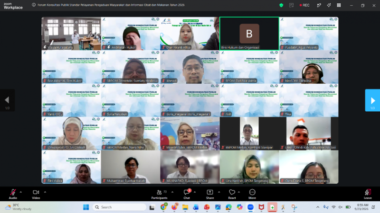Image resolution: width=380 pixels, height=213 pixels.
Task: Select Ahmad's video tile
Action: pyautogui.click(x=190, y=67)
